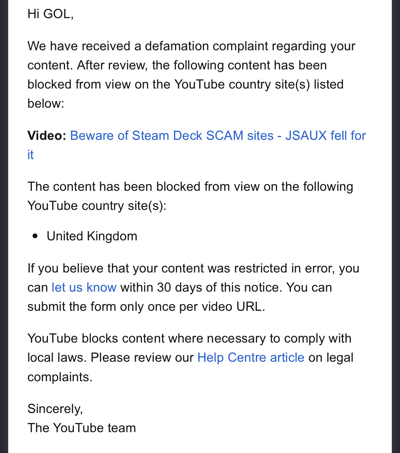Open the 'Beware of Steam Deck SCAM sites' video link
The width and height of the screenshot is (400, 453).
click(x=172, y=136)
